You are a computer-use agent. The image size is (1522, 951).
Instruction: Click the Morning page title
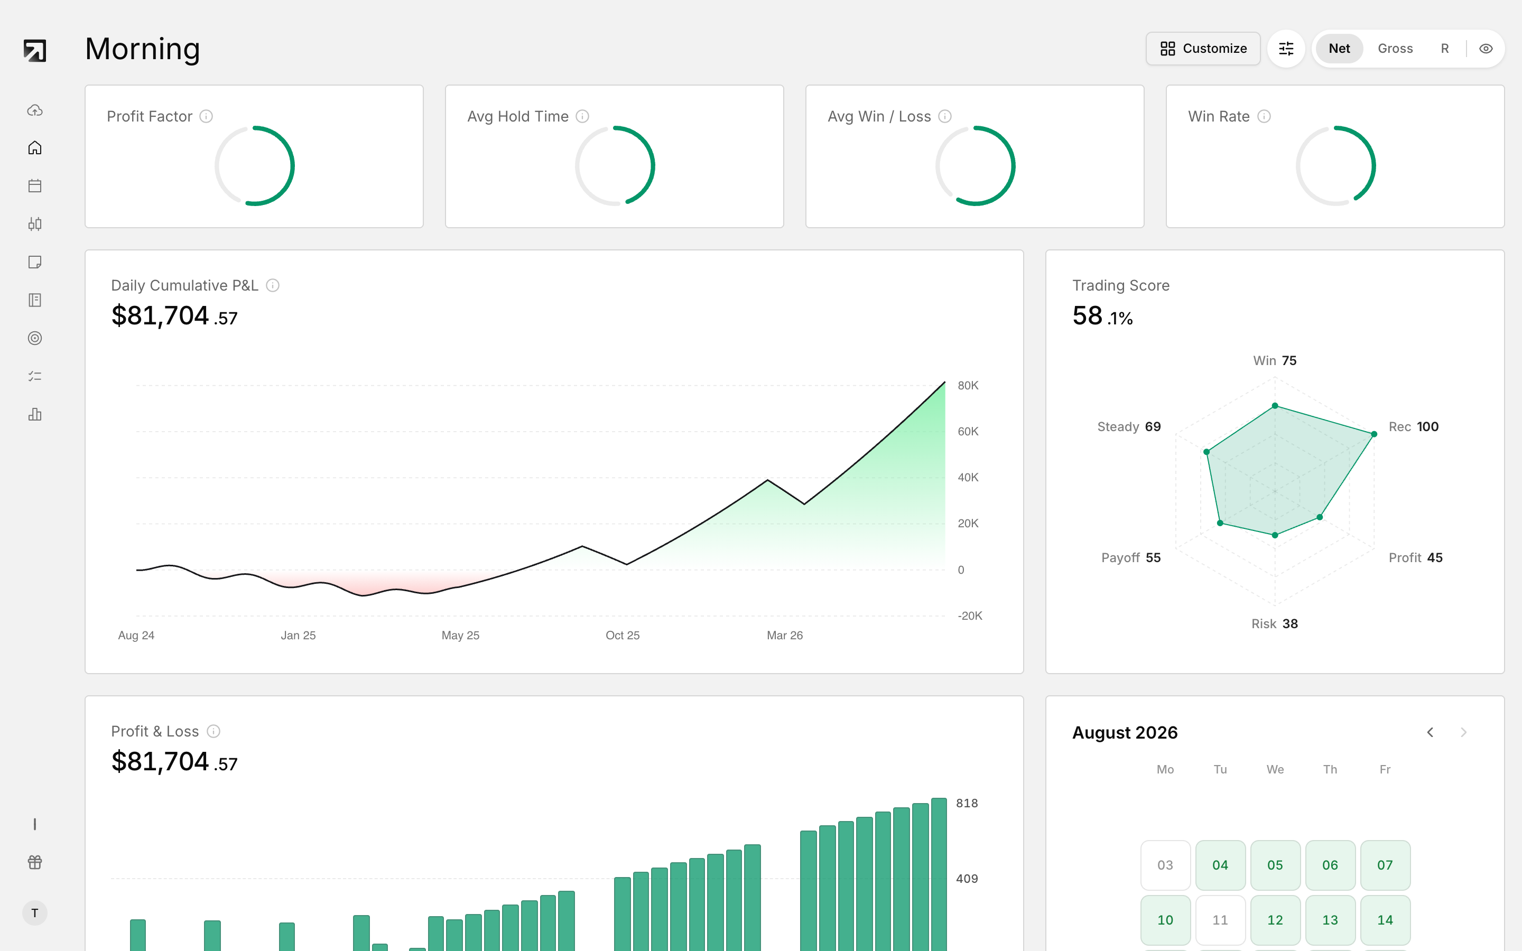[143, 49]
